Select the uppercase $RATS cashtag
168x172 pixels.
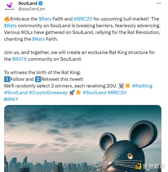tap(19, 59)
